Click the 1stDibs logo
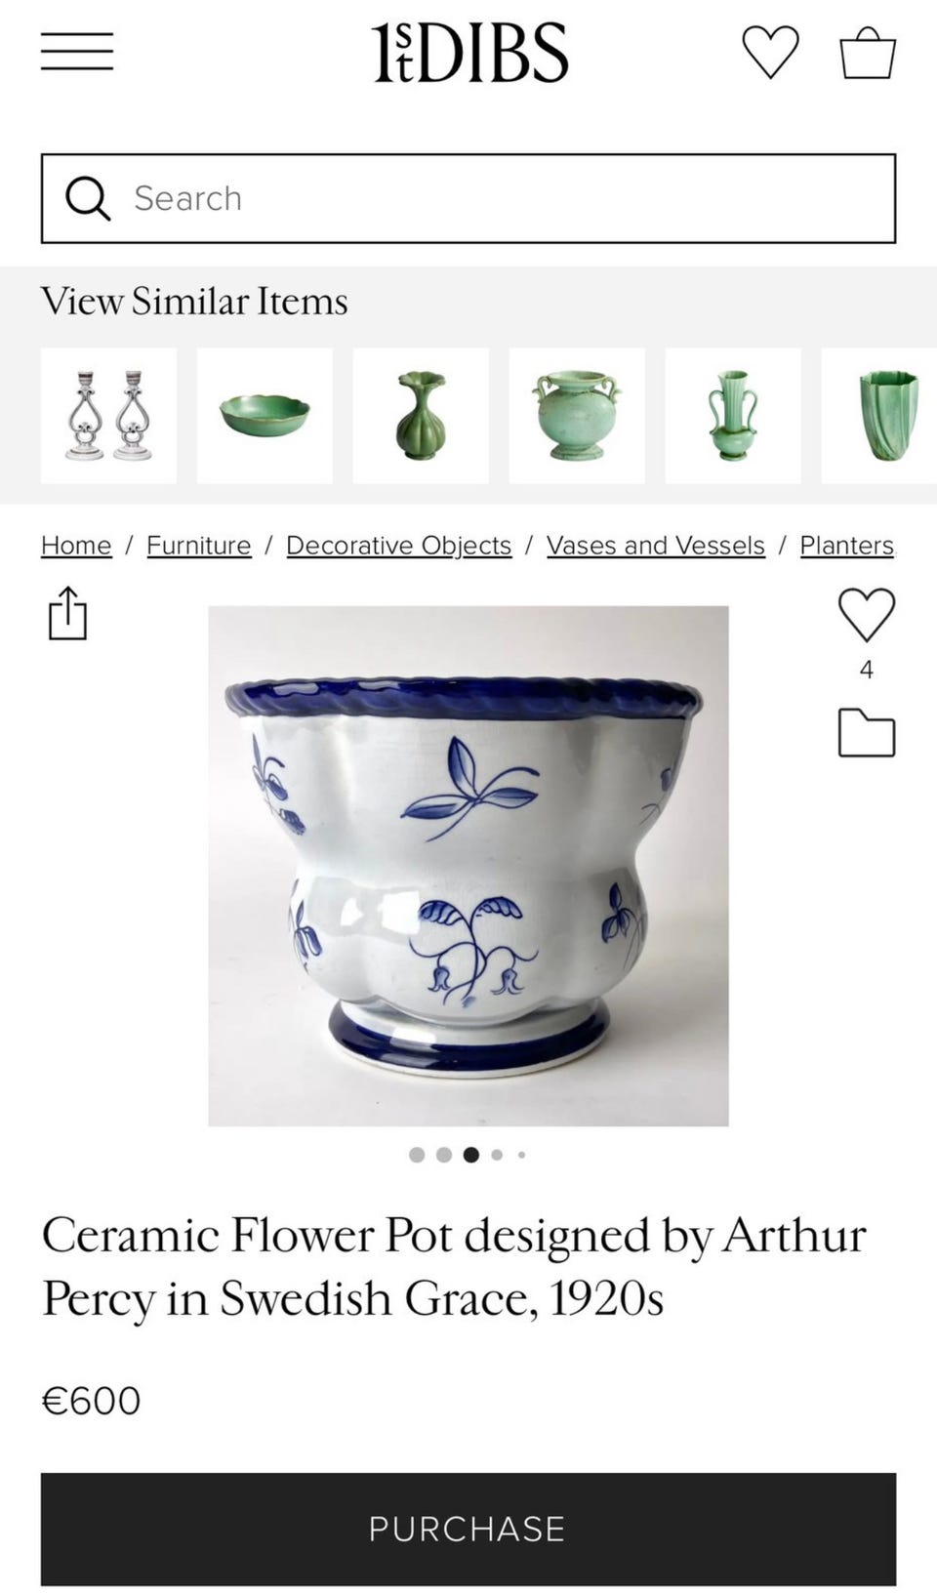The width and height of the screenshot is (937, 1593). (x=468, y=52)
